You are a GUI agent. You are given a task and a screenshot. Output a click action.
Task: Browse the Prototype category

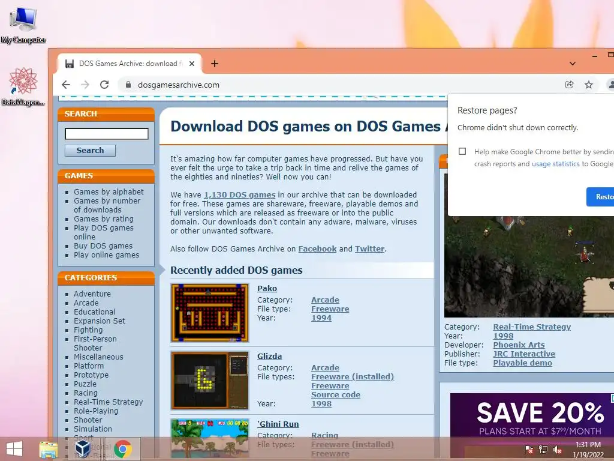tap(91, 375)
